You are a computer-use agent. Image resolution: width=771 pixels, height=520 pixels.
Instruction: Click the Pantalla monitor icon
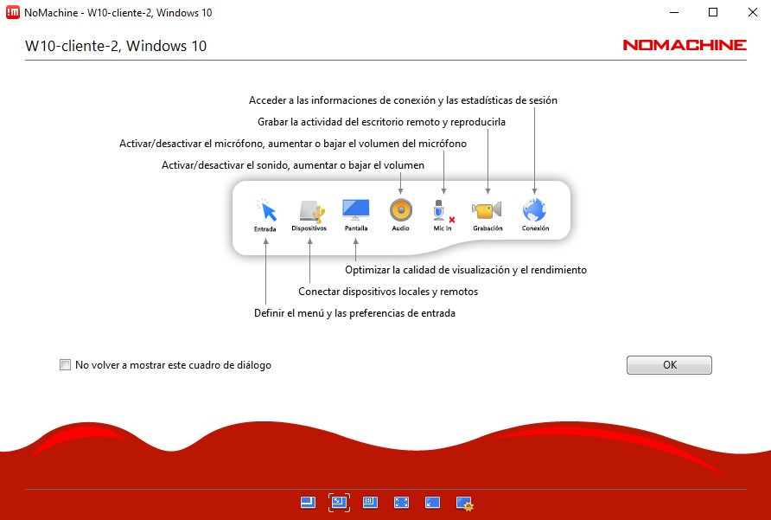[x=355, y=209]
